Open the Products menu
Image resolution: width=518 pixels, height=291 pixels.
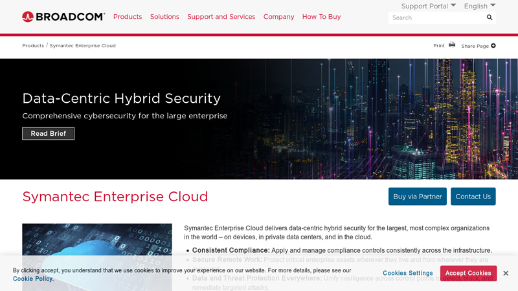(128, 17)
